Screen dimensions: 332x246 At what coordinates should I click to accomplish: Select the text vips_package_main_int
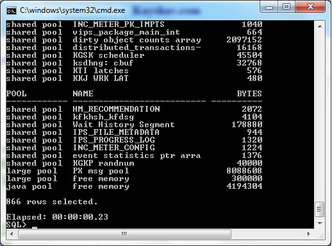coord(126,32)
